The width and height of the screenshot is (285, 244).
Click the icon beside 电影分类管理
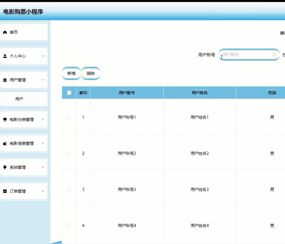[x=5, y=119]
